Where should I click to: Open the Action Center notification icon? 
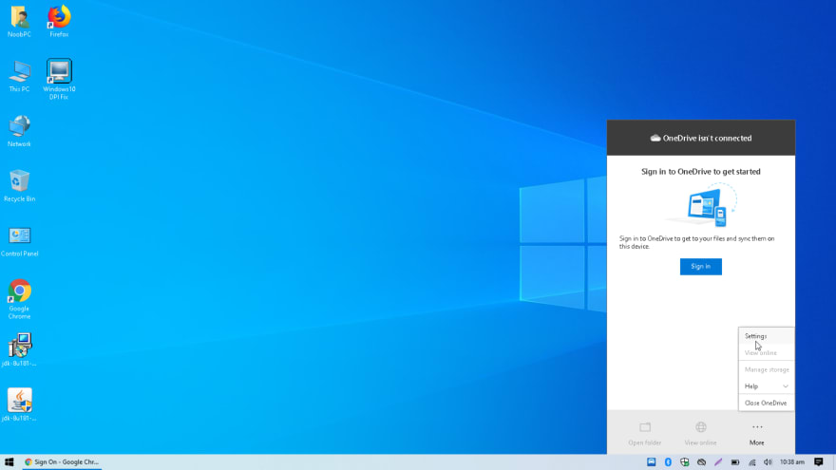click(818, 462)
